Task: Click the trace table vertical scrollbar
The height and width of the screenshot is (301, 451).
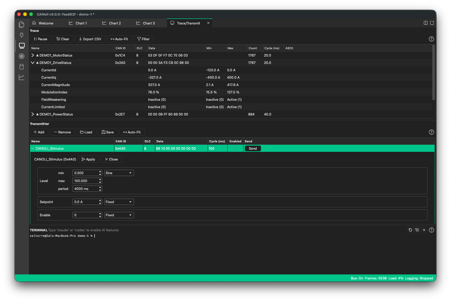Action: [433, 73]
